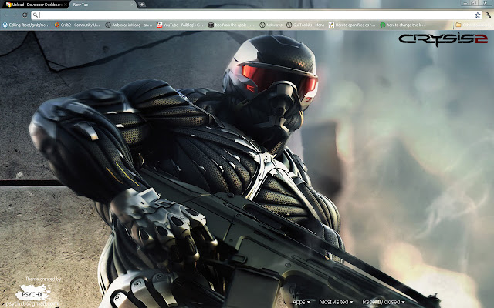Close the browser window
Image resolution: width=494 pixels, height=308 pixels.
pos(486,3)
